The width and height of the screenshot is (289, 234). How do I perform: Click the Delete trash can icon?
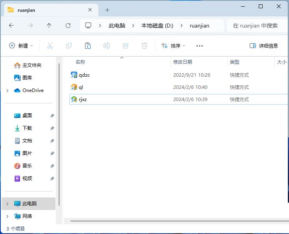[x=144, y=46]
